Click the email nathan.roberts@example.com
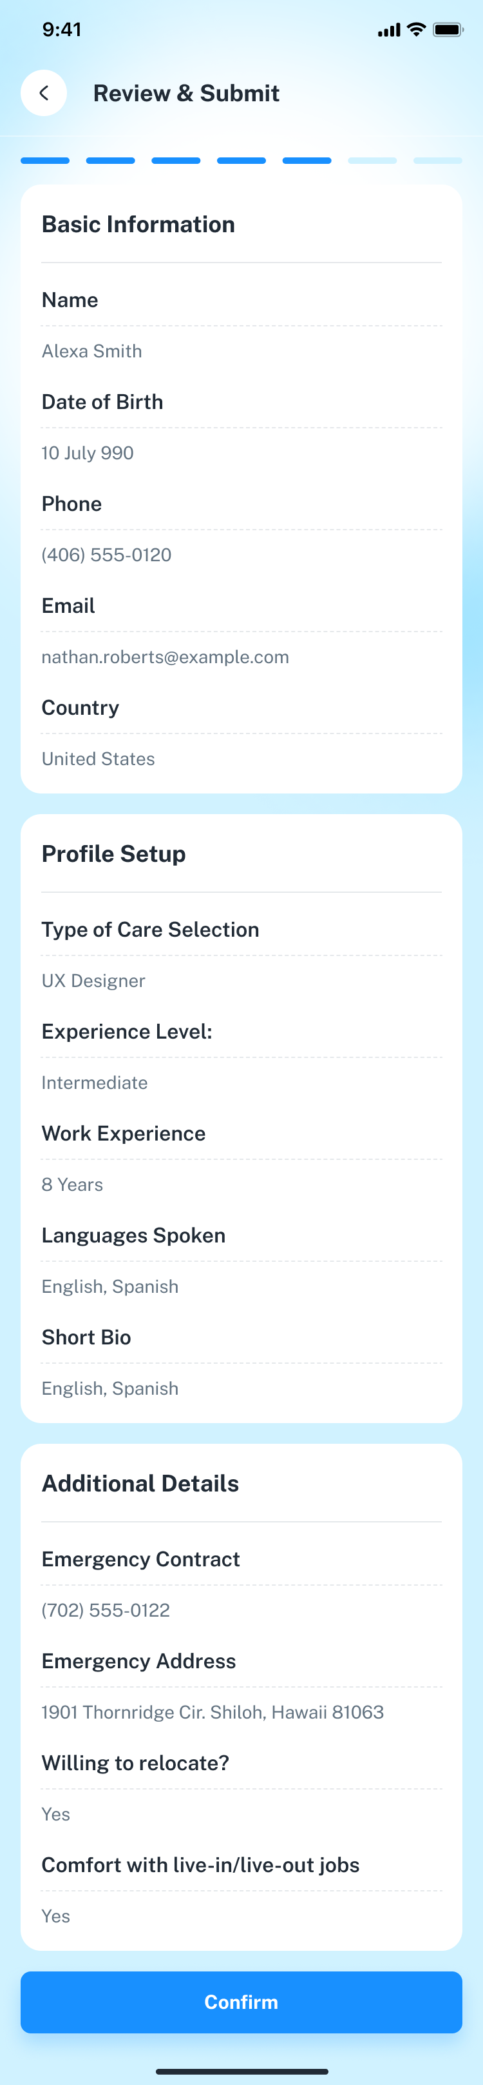Image resolution: width=483 pixels, height=2085 pixels. point(166,657)
